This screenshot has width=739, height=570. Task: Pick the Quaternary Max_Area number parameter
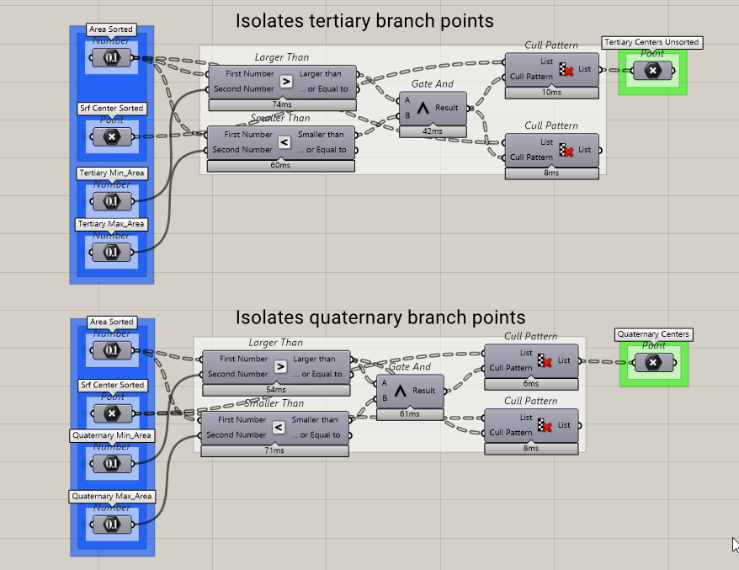point(111,525)
